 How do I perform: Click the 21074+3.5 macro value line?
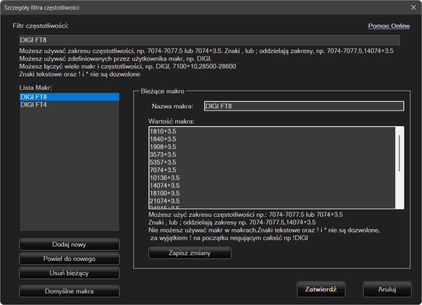pyautogui.click(x=164, y=201)
